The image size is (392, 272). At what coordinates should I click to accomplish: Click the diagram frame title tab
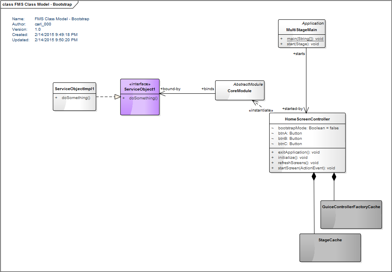pyautogui.click(x=39, y=4)
